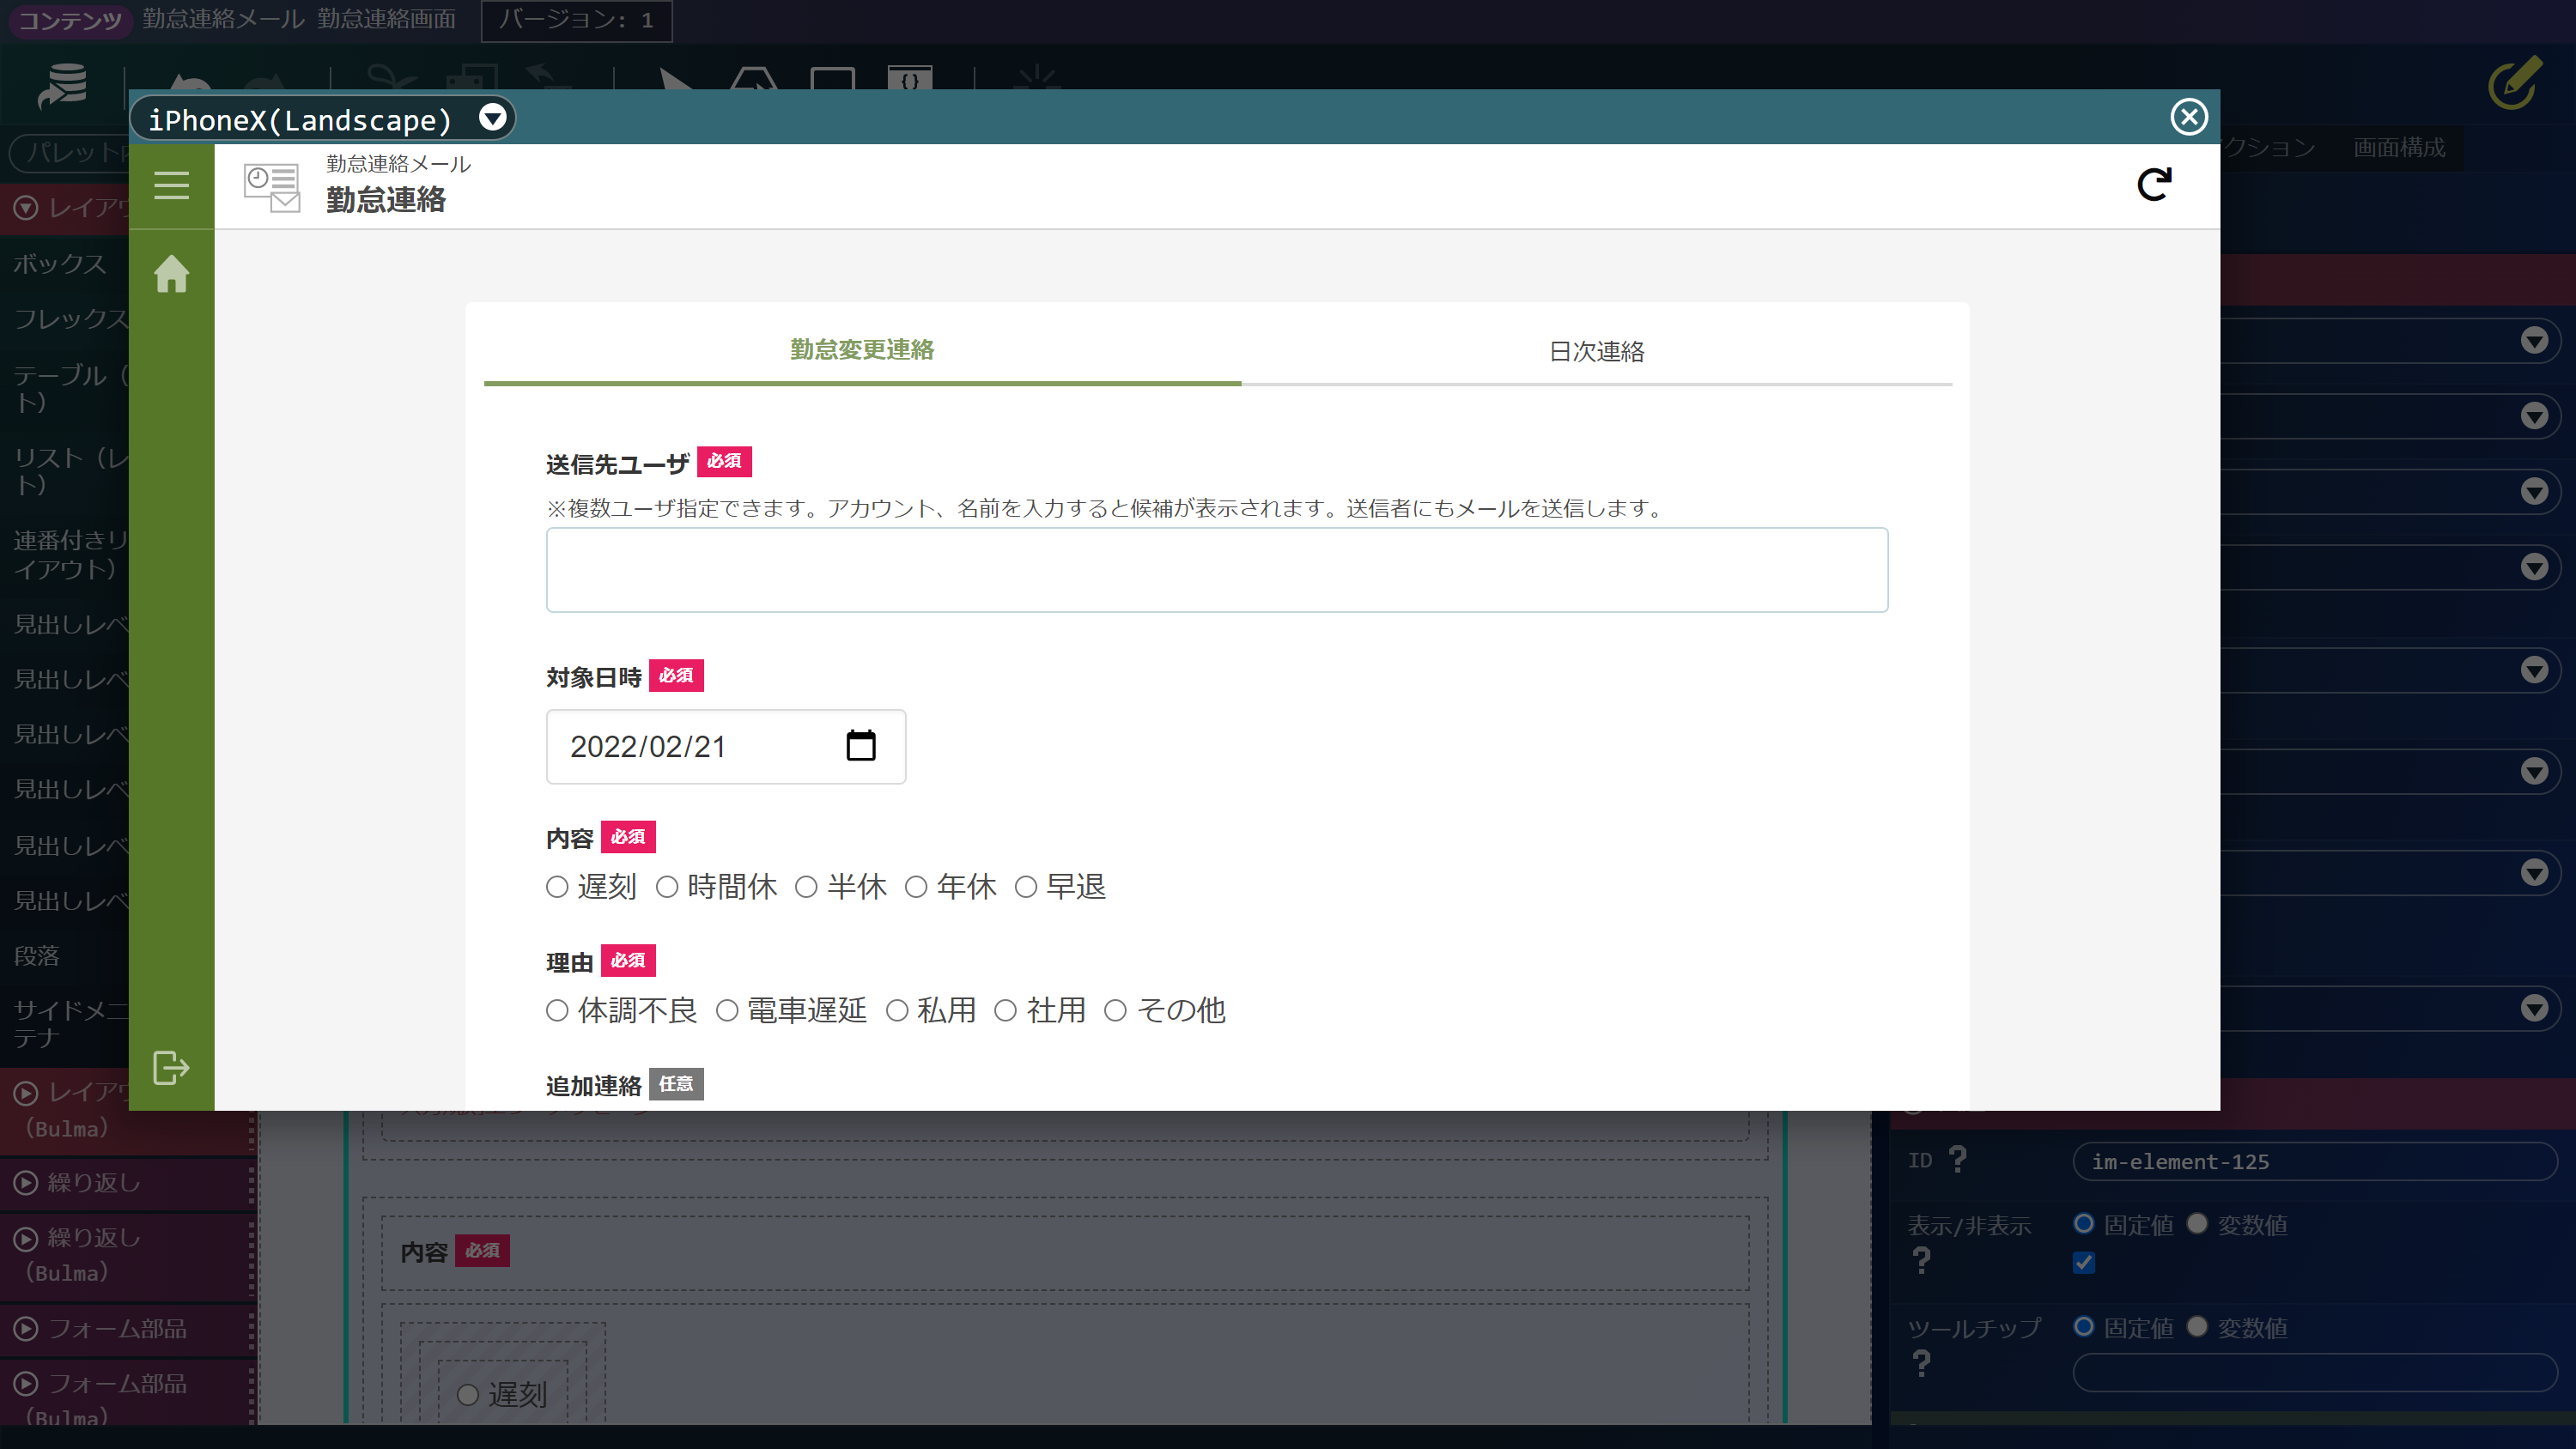
Task: Select 変数値 for 表示/非表示
Action: coord(2197,1223)
